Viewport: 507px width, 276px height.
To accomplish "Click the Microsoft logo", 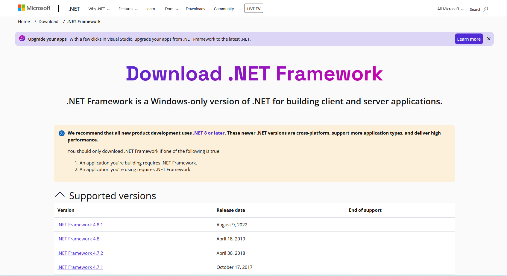I will point(34,8).
